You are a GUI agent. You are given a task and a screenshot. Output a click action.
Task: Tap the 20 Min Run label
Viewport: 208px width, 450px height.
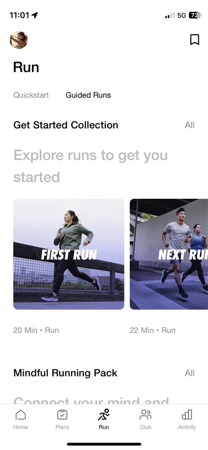tap(36, 330)
